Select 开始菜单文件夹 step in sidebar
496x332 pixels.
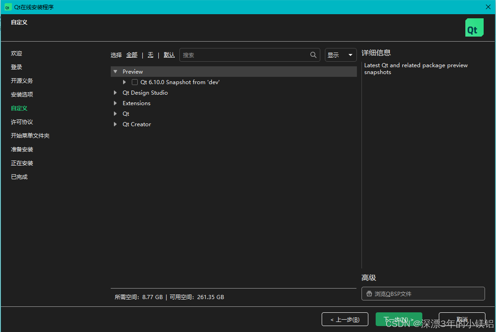pos(30,136)
